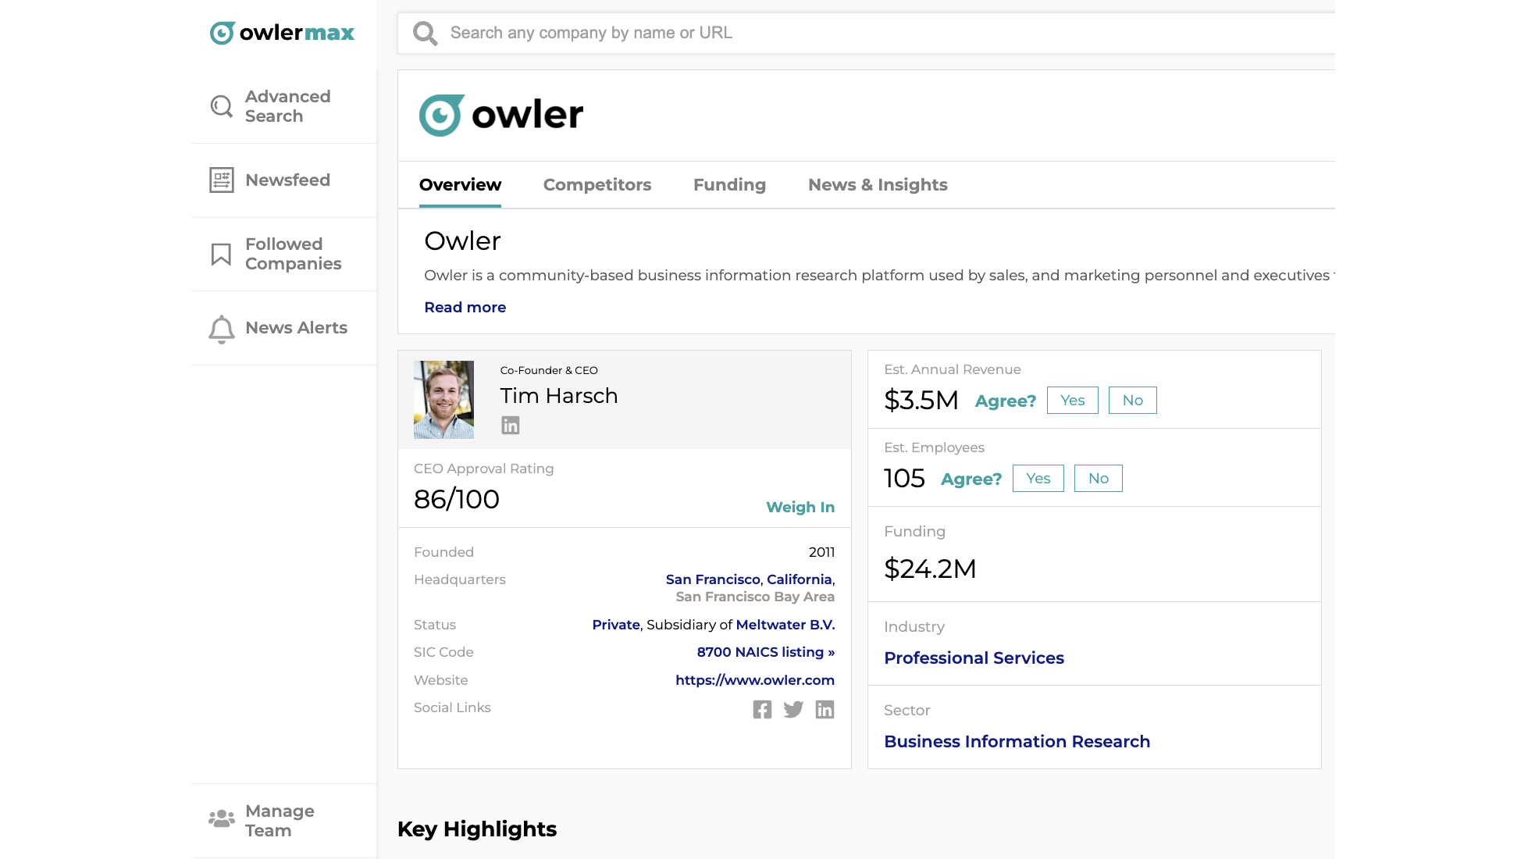Click Yes to agree with 105 employees
The image size is (1528, 859).
click(1038, 478)
